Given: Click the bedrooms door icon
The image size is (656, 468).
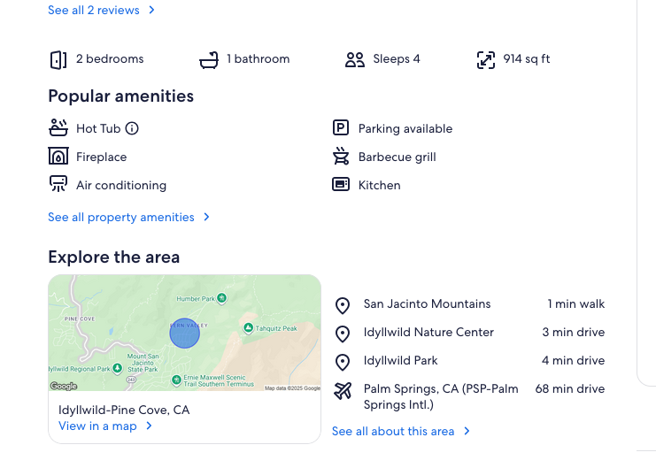Looking at the screenshot, I should point(58,59).
